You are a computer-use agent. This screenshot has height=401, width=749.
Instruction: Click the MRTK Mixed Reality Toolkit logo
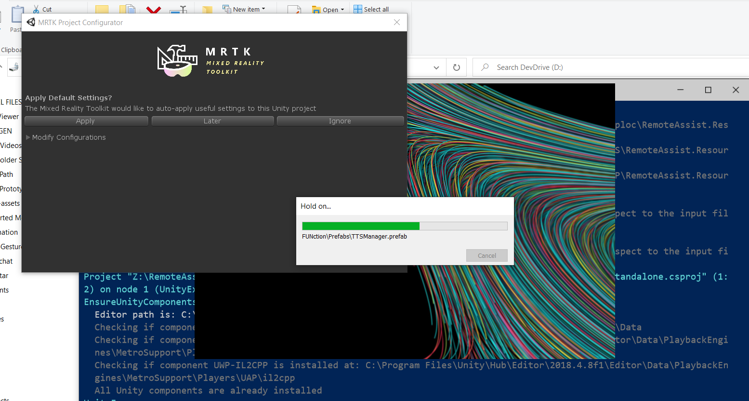coord(211,61)
